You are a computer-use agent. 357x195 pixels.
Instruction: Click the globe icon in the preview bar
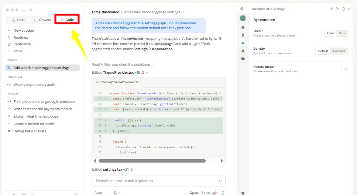pos(242,9)
